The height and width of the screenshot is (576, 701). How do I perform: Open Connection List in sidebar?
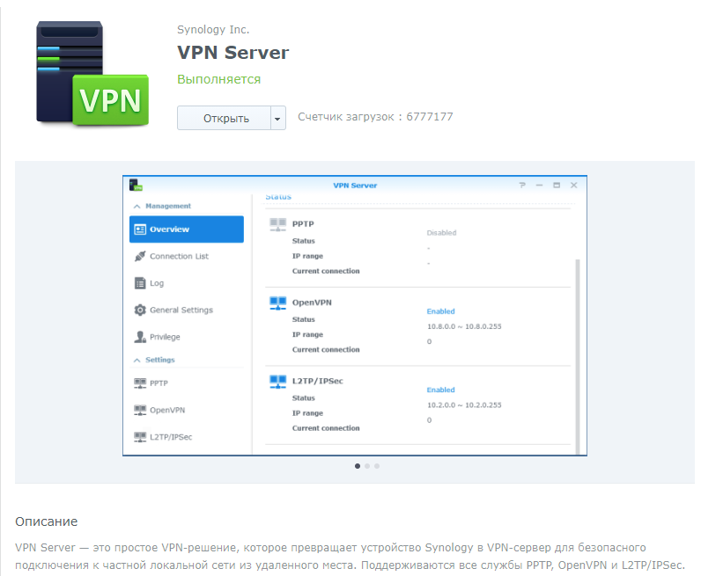coord(187,256)
